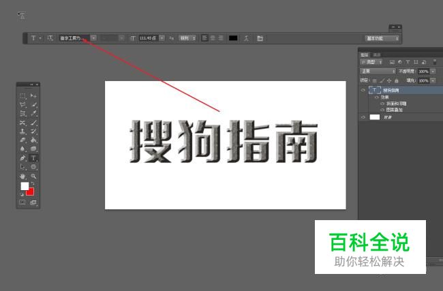Screen dimensions: 443x291
Task: Click the black text color swatch
Action: pyautogui.click(x=233, y=38)
